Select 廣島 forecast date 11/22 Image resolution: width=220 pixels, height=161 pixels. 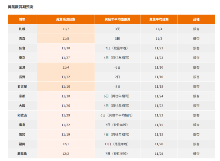tap(66, 125)
